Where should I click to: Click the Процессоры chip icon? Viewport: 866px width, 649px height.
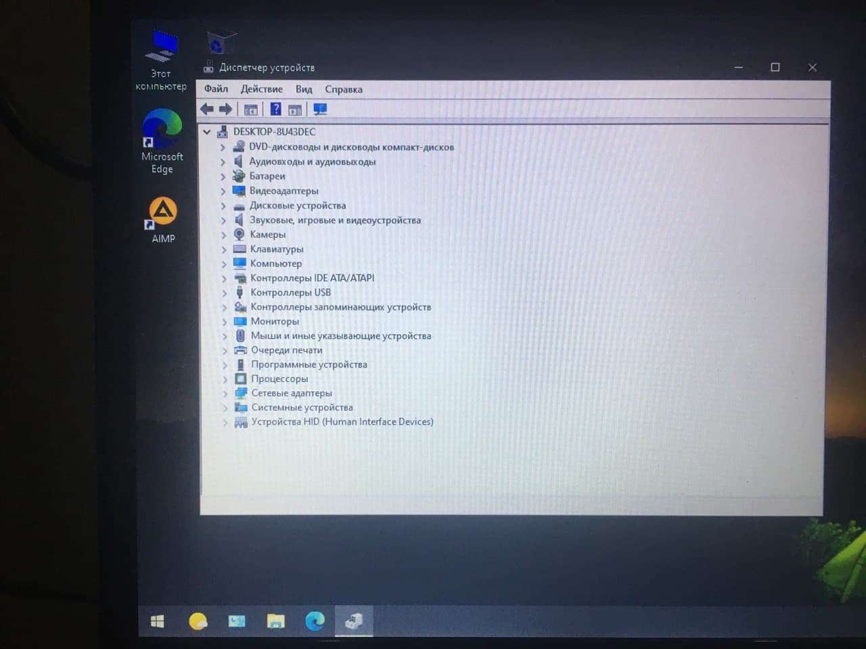240,379
